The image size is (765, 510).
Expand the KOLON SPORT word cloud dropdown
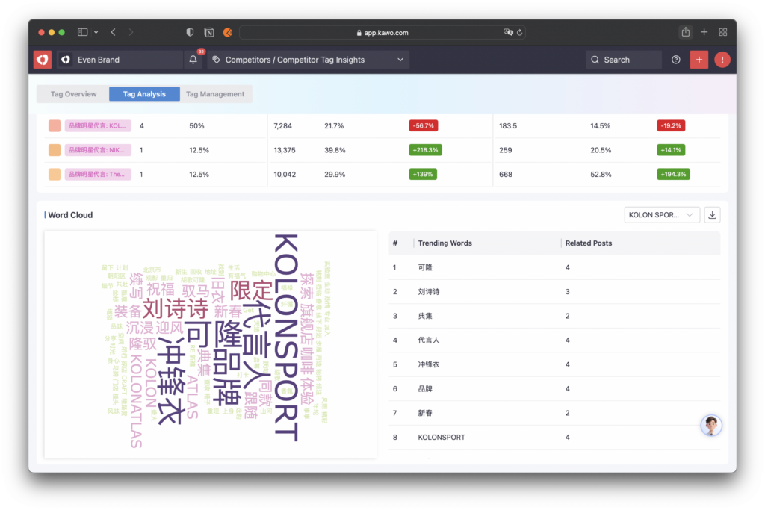(661, 215)
